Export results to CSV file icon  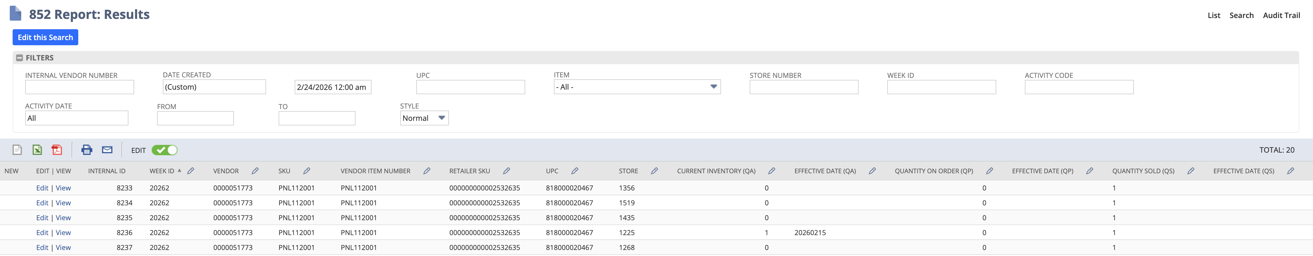click(17, 150)
